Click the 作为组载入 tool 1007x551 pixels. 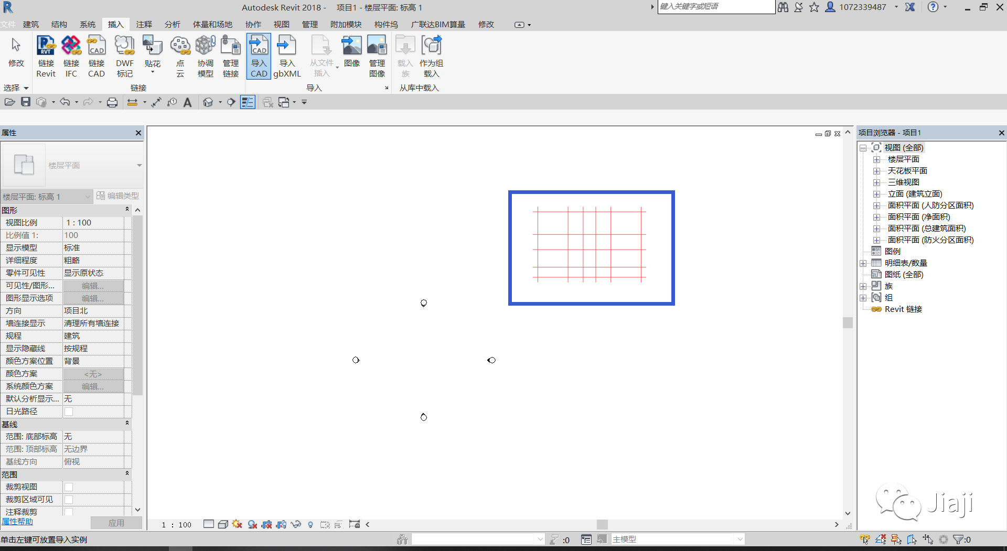point(431,57)
